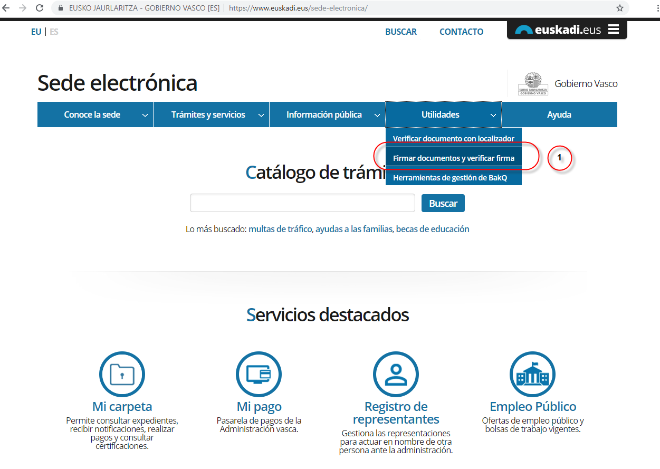Follow the multas de tráfico link
Image resolution: width=660 pixels, height=469 pixels.
pyautogui.click(x=280, y=229)
